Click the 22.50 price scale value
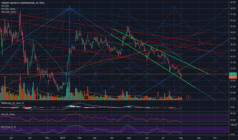238x140 pixels. click(233, 99)
